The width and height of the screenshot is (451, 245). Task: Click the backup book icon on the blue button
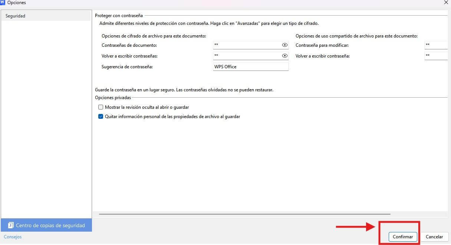click(x=11, y=225)
